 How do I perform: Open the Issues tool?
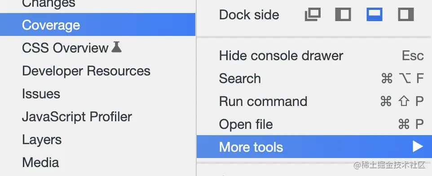pyautogui.click(x=41, y=94)
